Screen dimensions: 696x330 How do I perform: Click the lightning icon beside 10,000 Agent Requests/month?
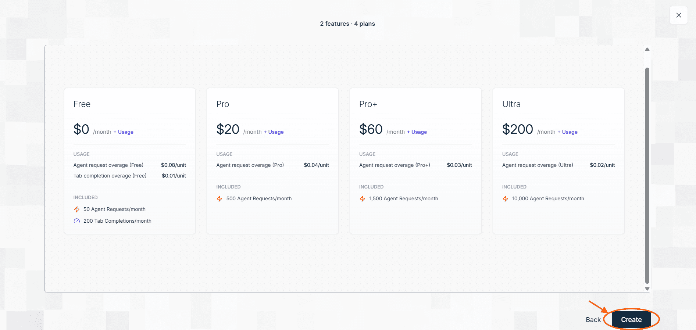click(x=506, y=199)
